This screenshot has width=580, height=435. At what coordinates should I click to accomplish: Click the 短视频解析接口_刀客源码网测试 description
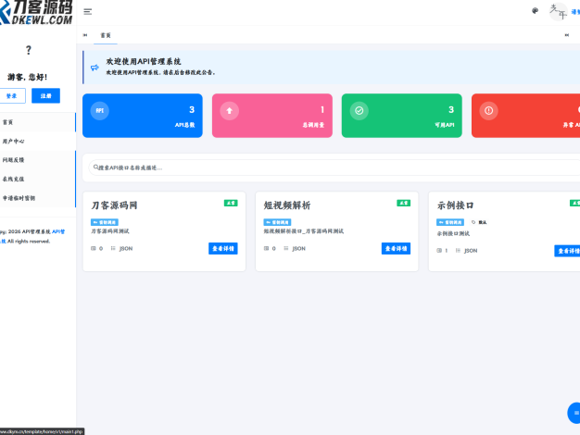pos(304,231)
